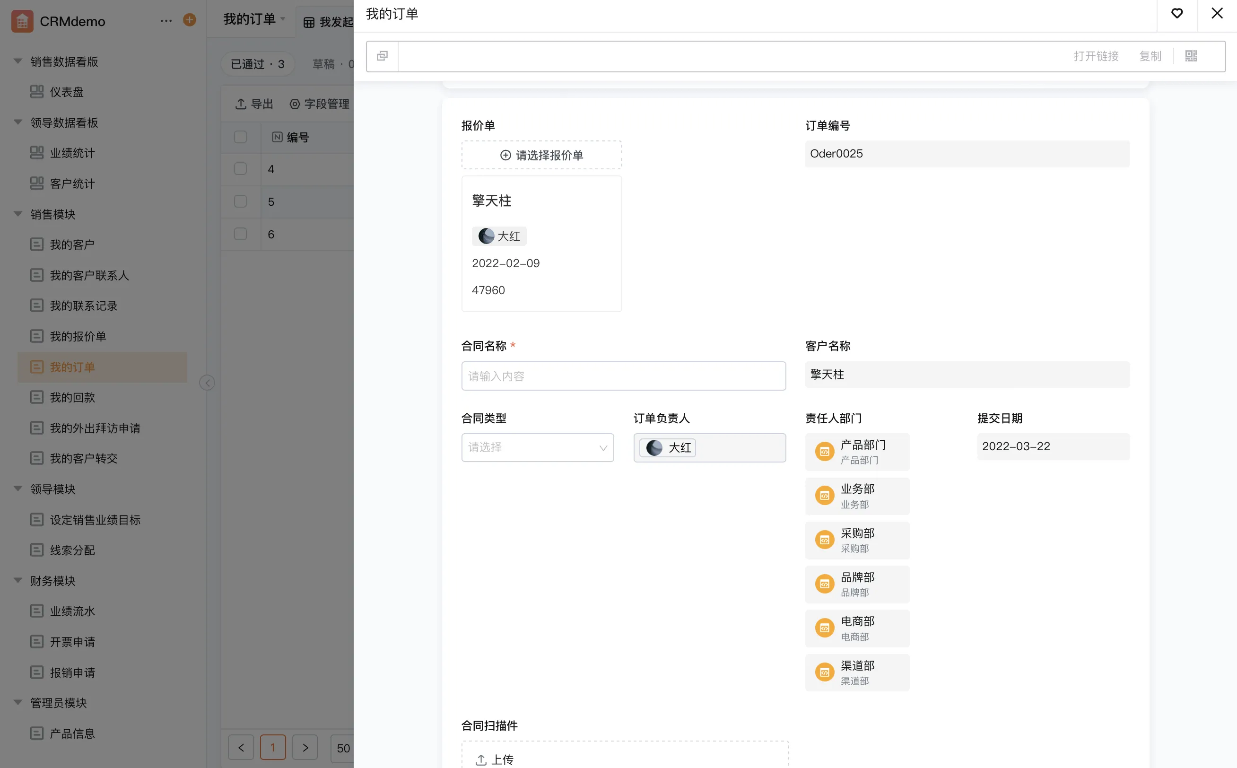Click the 业务部 department chip
1237x768 pixels.
(x=857, y=496)
